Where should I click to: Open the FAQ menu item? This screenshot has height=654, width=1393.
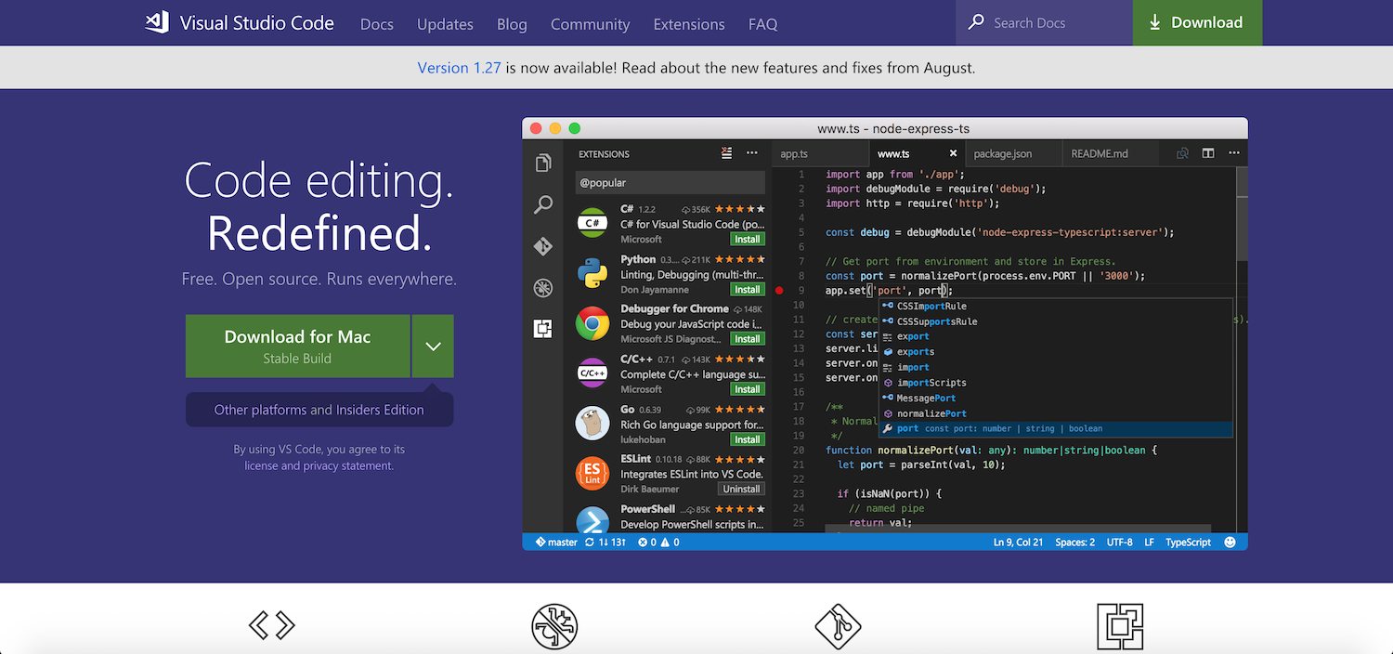click(762, 24)
